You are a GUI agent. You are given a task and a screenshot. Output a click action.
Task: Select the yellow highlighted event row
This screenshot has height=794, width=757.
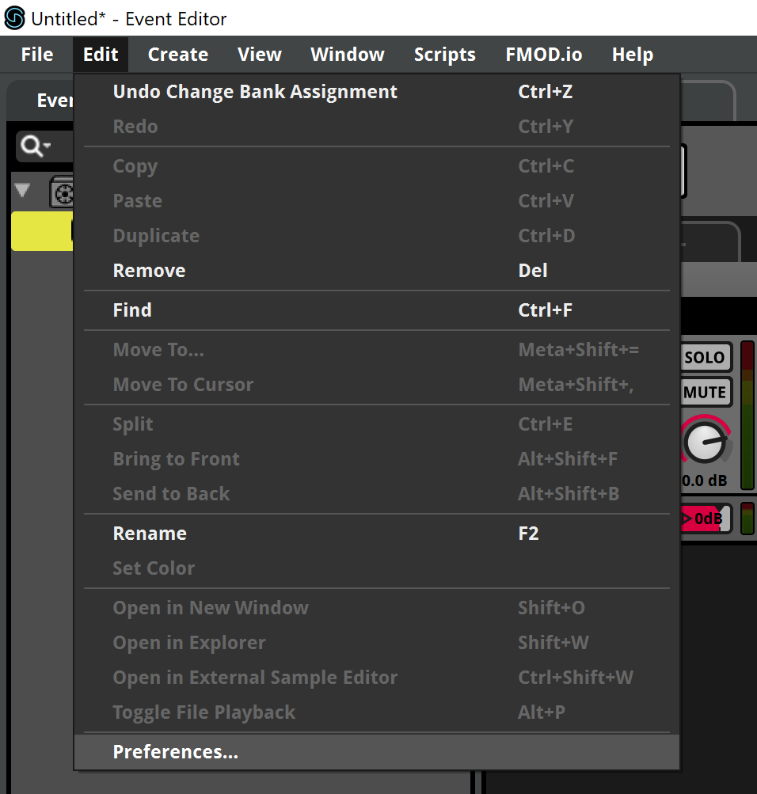[43, 231]
